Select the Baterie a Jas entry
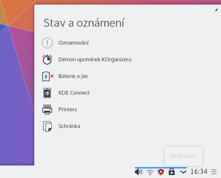Screen dimensions: 221x178 [73, 76]
